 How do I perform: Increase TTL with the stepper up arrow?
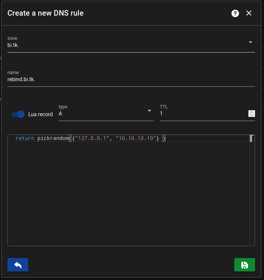click(252, 112)
